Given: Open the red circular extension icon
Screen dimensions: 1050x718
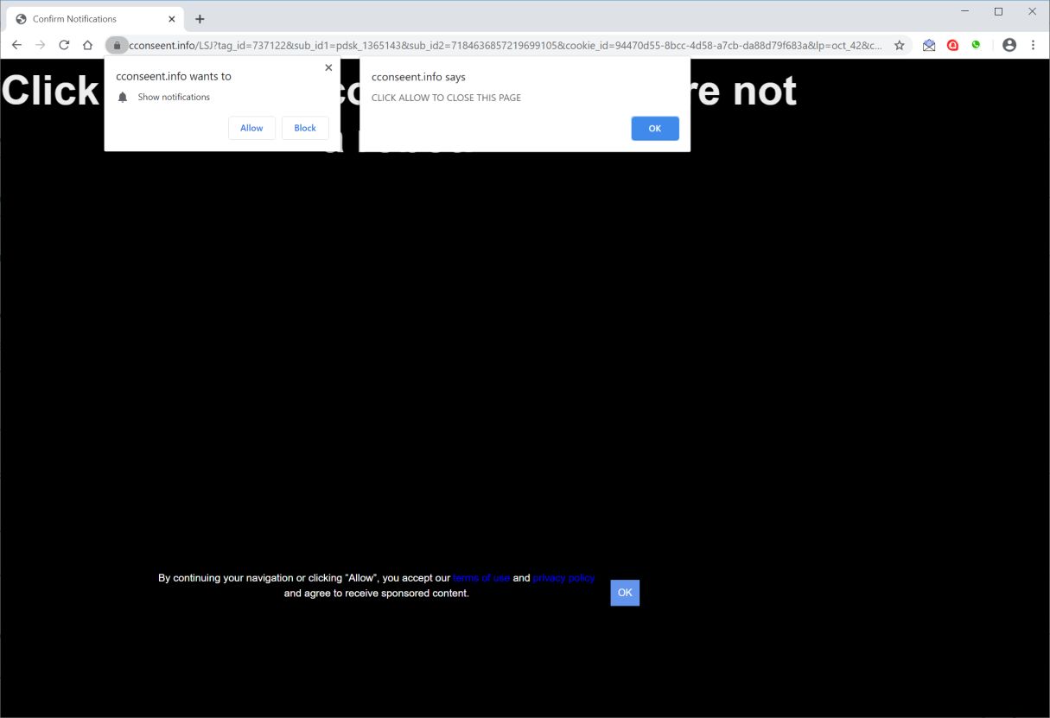Looking at the screenshot, I should click(x=952, y=45).
